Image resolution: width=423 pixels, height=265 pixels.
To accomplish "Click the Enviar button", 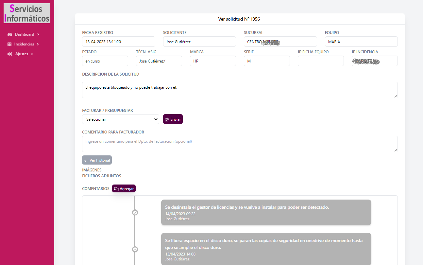I will [x=173, y=119].
